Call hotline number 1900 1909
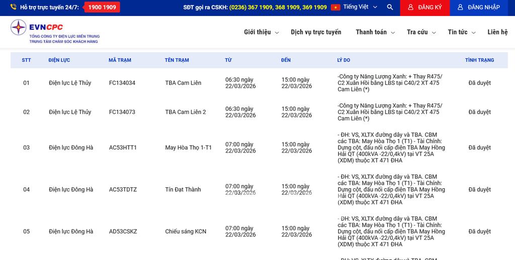Screen dimensions: 515x260 click(102, 8)
